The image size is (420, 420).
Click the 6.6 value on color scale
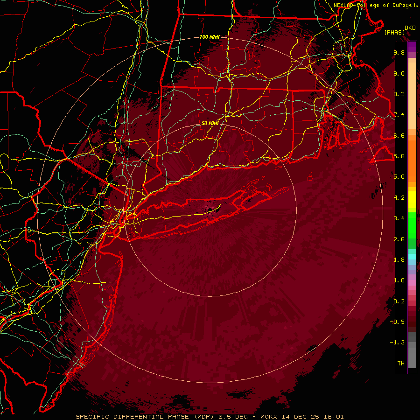click(399, 135)
